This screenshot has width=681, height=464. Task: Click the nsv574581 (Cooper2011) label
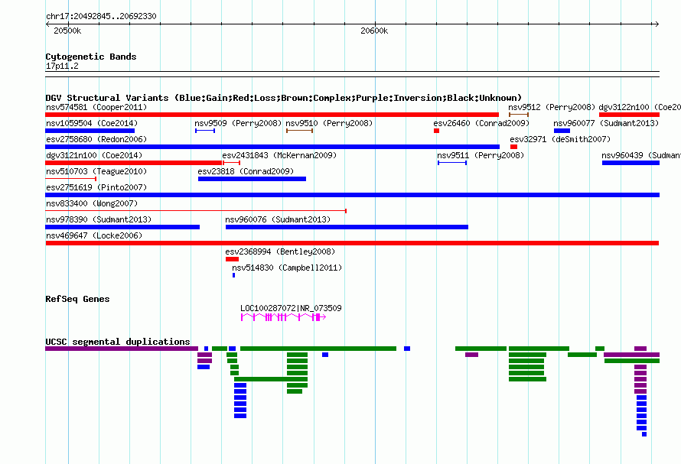tap(96, 107)
